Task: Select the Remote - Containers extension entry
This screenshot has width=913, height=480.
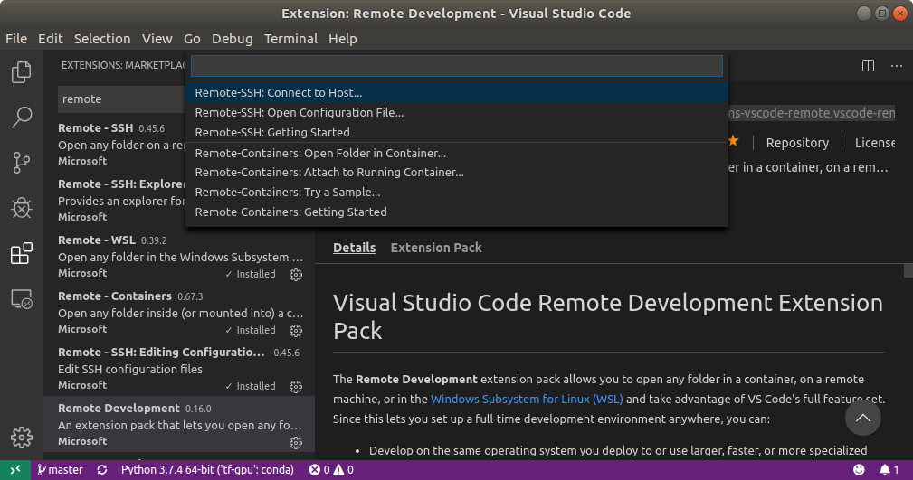Action: 179,312
